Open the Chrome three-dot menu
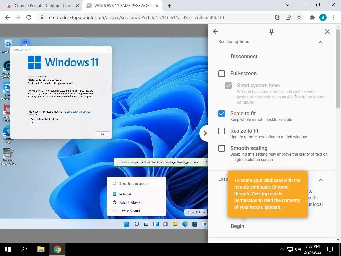The width and height of the screenshot is (341, 256). tap(334, 17)
